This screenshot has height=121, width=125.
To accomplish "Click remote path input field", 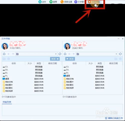I will coord(97,54).
